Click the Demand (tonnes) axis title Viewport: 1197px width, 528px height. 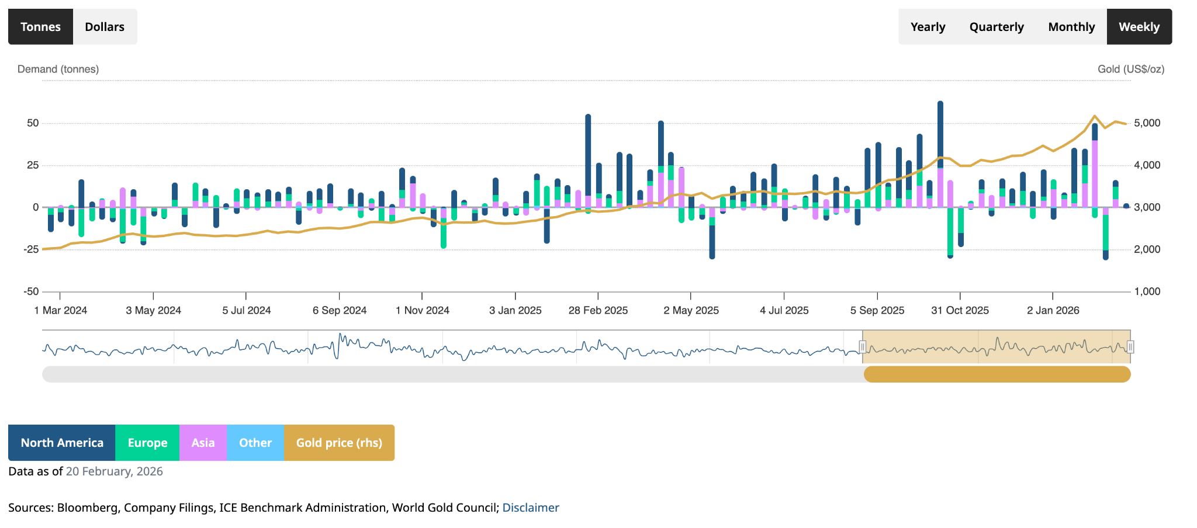tap(58, 68)
